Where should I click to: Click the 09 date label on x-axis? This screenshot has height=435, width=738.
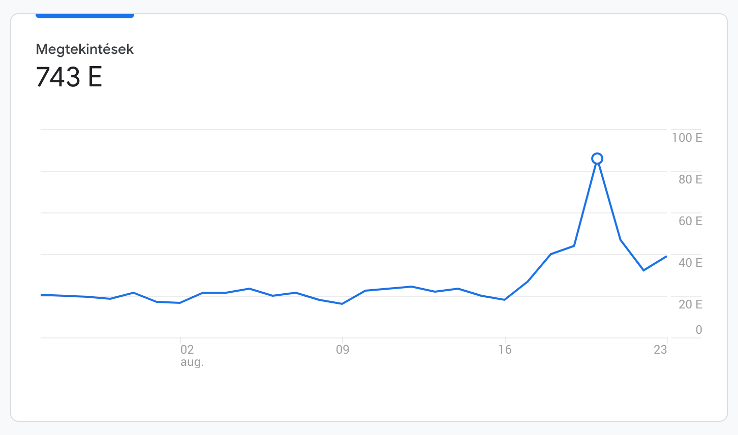pos(343,350)
